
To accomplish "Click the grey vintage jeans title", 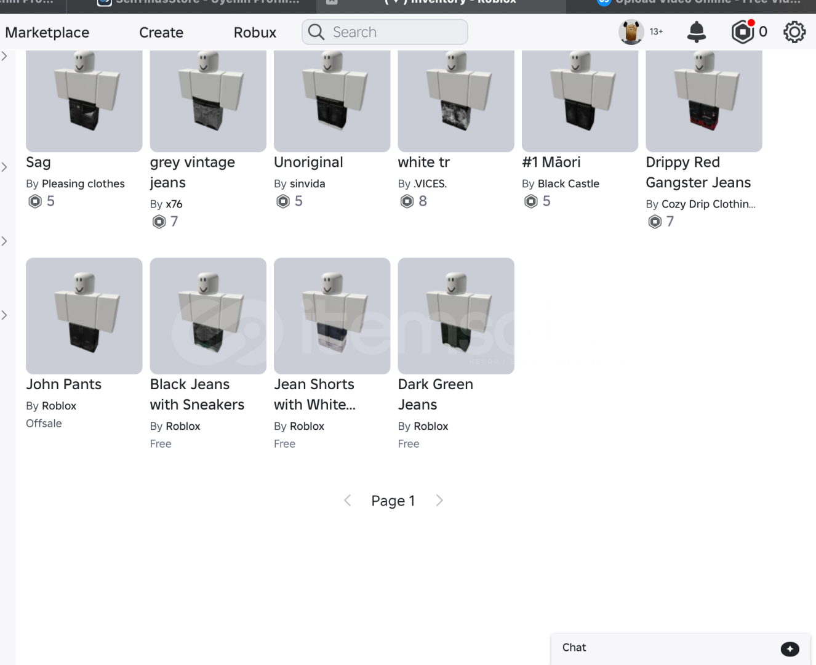I will click(x=193, y=172).
